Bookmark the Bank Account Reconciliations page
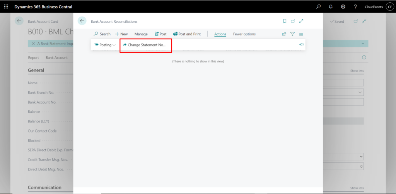The width and height of the screenshot is (396, 194). tap(285, 21)
